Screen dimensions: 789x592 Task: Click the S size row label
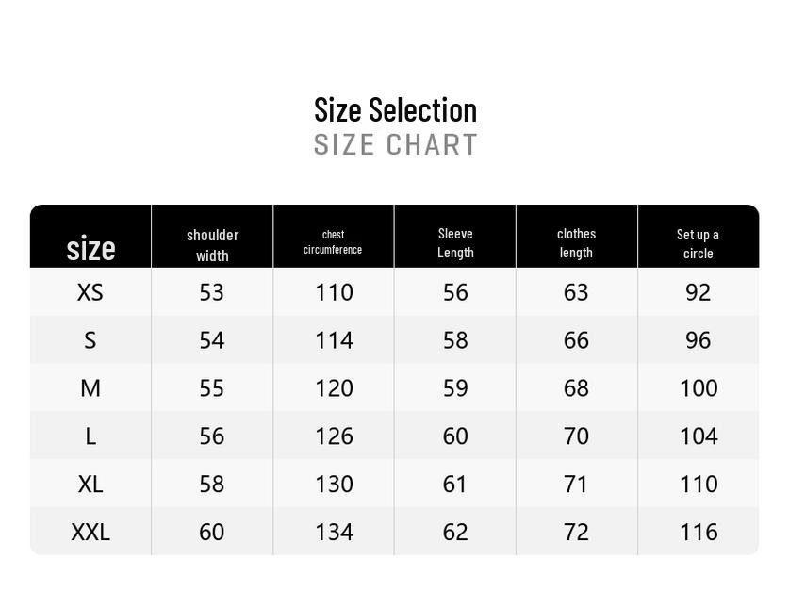click(90, 340)
